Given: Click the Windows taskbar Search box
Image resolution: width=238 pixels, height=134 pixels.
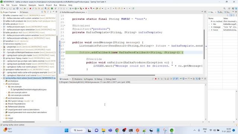Looking at the screenshot, I should (x=78, y=130).
